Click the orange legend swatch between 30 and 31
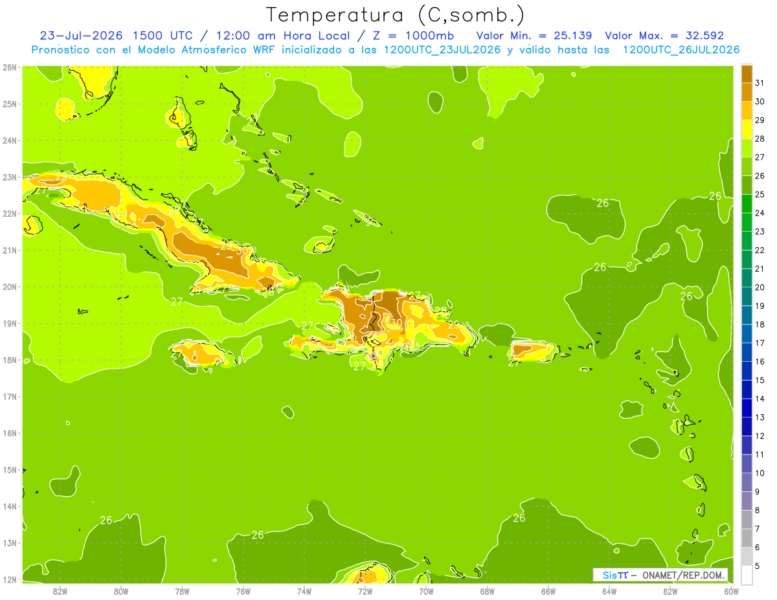Image resolution: width=777 pixels, height=600 pixels. coord(747,92)
